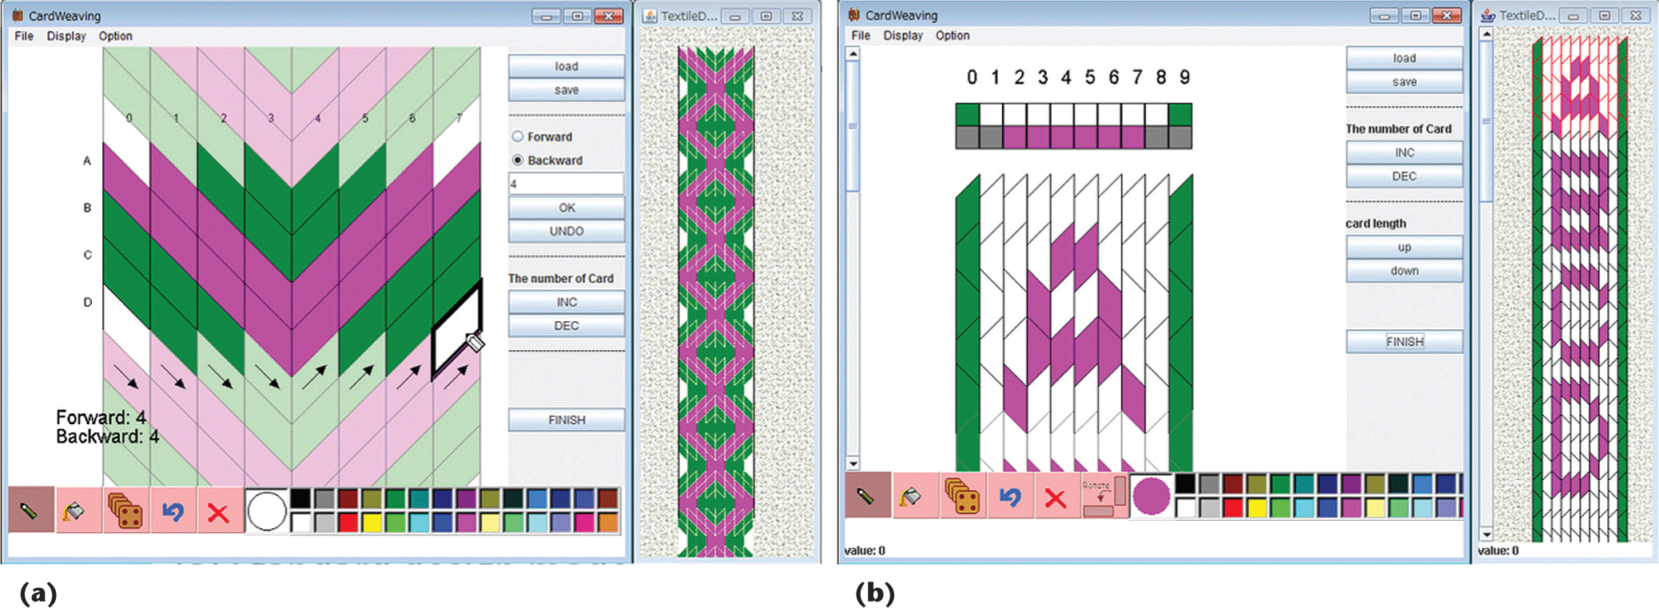This screenshot has width=1659, height=608.
Task: Click the blue undo arrow in window (a)
Action: [173, 510]
